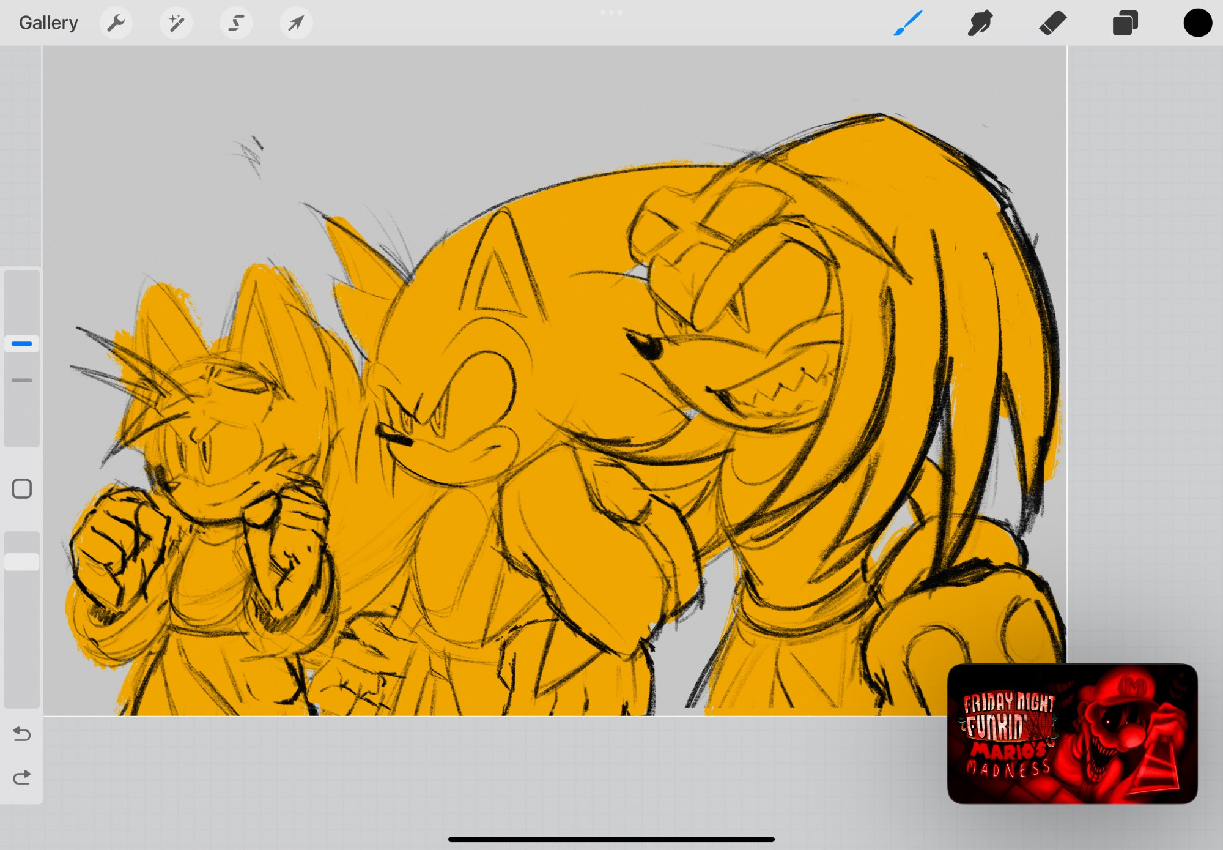Activate the Selection tool
Viewport: 1223px width, 850px height.
236,23
